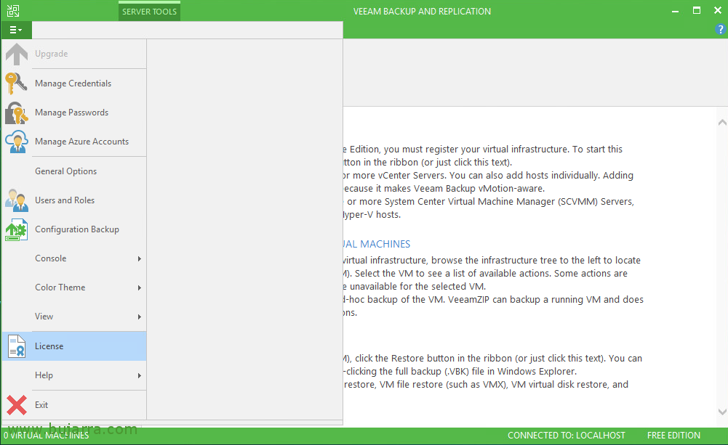The height and width of the screenshot is (445, 728).
Task: Maximize the Veeam window
Action: [x=697, y=11]
